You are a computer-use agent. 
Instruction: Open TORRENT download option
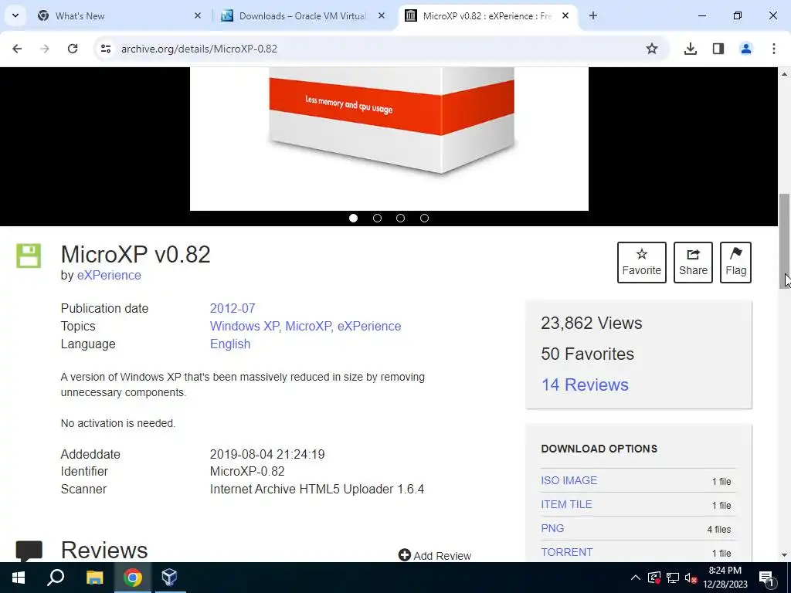567,552
